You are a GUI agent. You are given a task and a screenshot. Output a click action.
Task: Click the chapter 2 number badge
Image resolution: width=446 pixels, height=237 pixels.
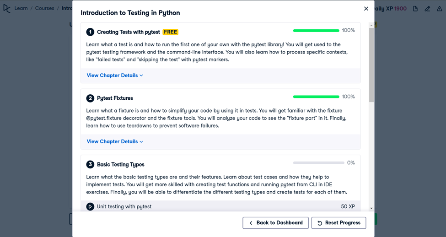coord(90,98)
